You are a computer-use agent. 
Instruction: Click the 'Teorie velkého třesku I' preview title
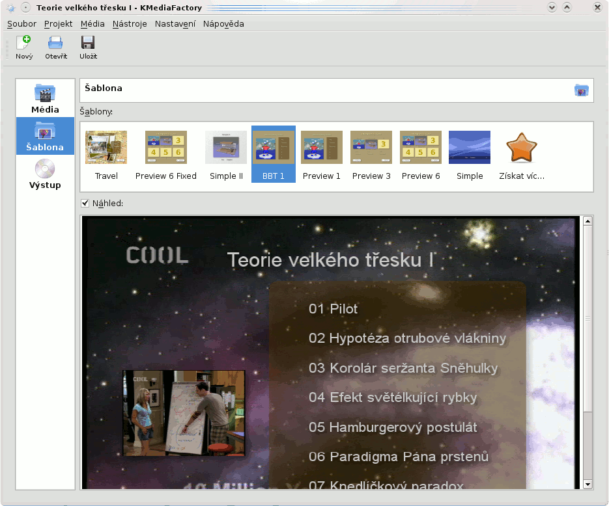330,260
